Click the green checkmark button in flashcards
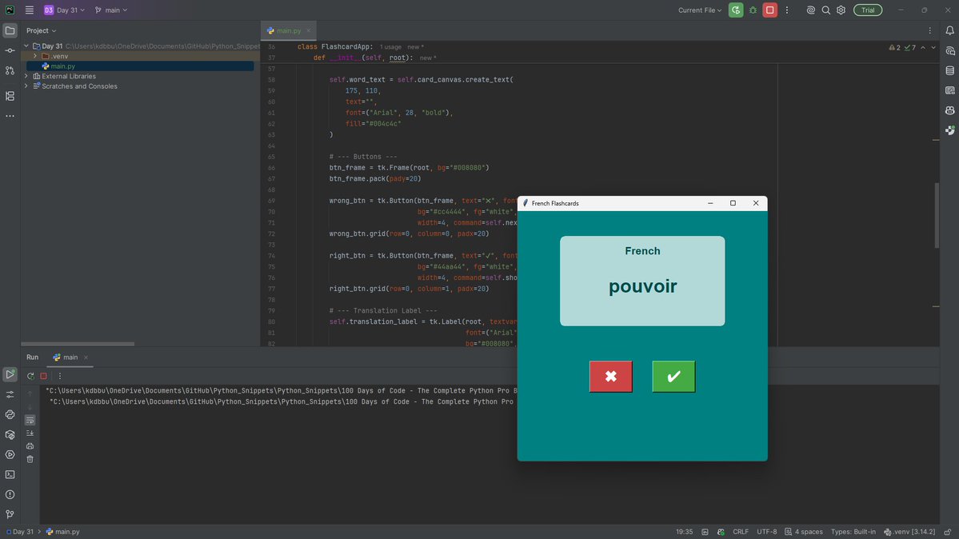The width and height of the screenshot is (959, 539). 673,376
